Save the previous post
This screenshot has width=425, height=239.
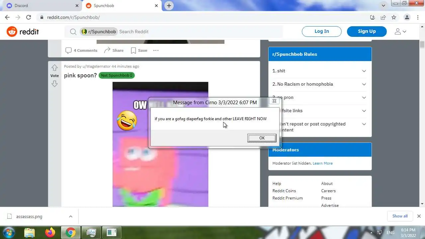[139, 50]
